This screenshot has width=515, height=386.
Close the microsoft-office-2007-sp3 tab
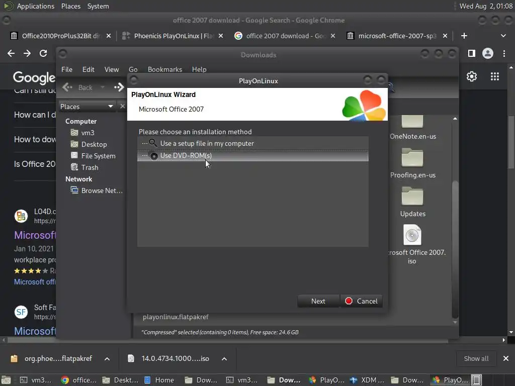click(x=445, y=36)
